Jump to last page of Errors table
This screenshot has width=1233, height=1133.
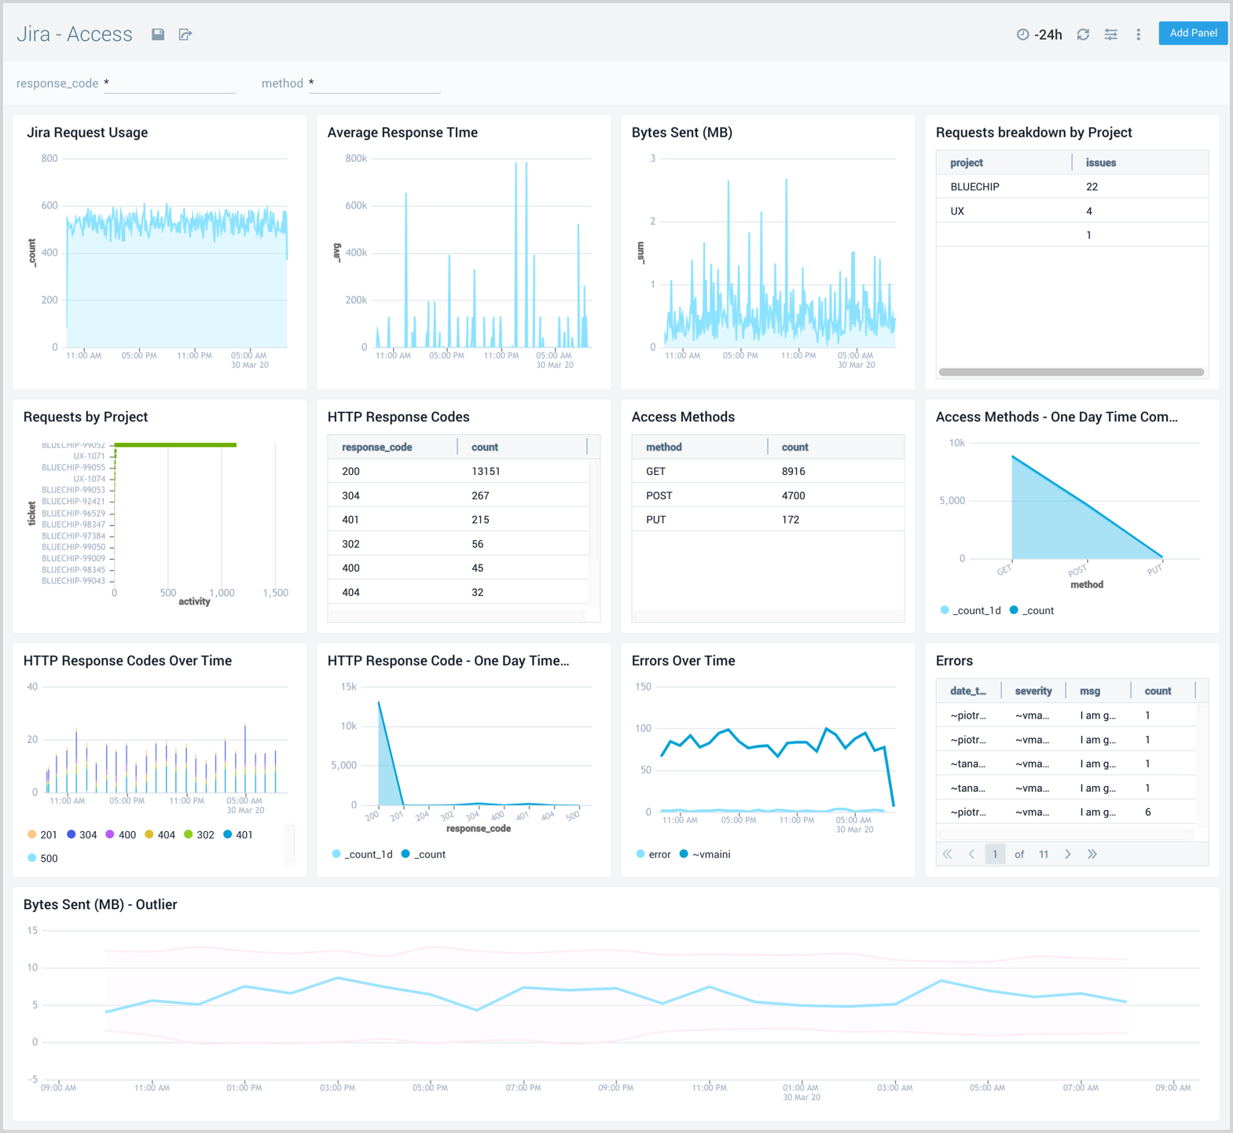1092,854
